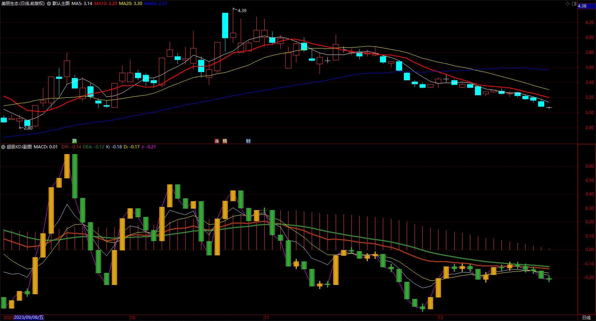The width and height of the screenshot is (596, 321).
Task: Click the 3.00 price axis label
Action: [x=590, y=113]
